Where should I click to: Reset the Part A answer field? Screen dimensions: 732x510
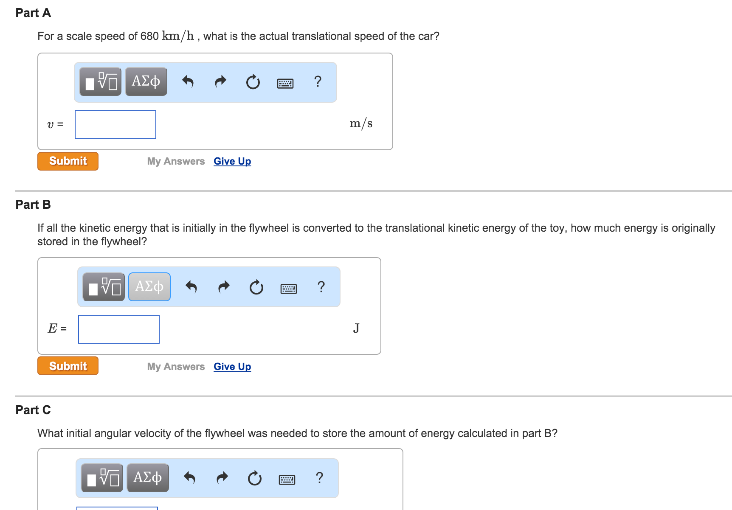(253, 81)
